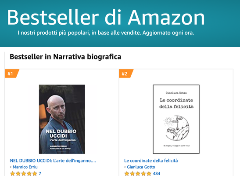Screen dimensions: 240x176
Task: Open the NEL DUBBIO UCCIDI title link
Action: (x=53, y=161)
